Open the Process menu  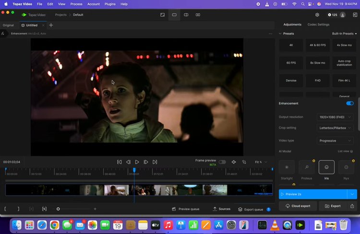[76, 4]
